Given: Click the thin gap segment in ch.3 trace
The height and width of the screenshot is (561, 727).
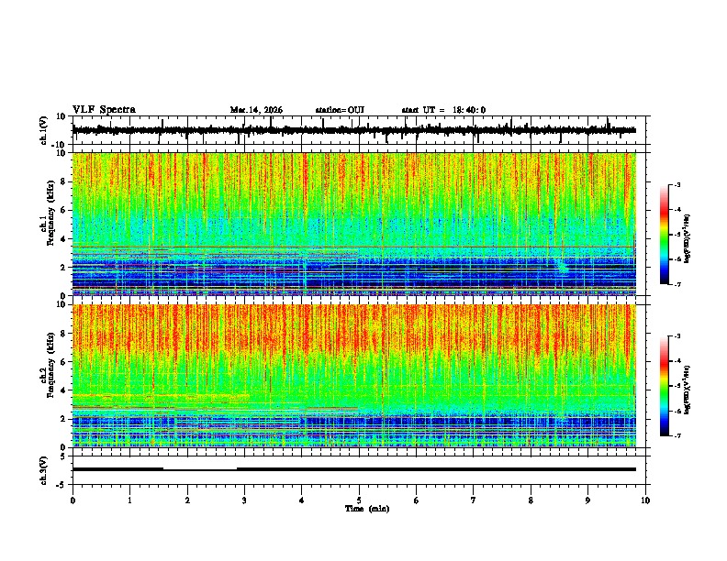Looking at the screenshot, I should tap(200, 470).
